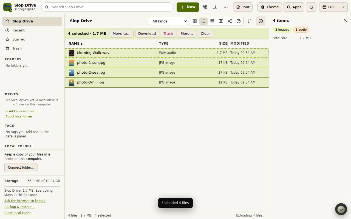Sort by the TYPE column header
Screen dimensions: 351x219
[164, 44]
